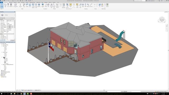Toggle the Crop View checkbox
This screenshot has width=169, height=95.
[7, 35]
